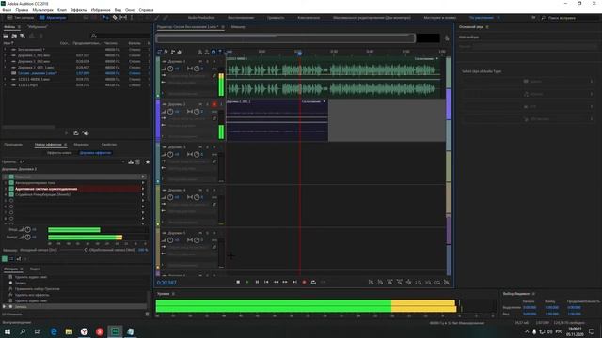602x338 pixels.
Task: Click the rack Input level knob
Action: (x=27, y=230)
